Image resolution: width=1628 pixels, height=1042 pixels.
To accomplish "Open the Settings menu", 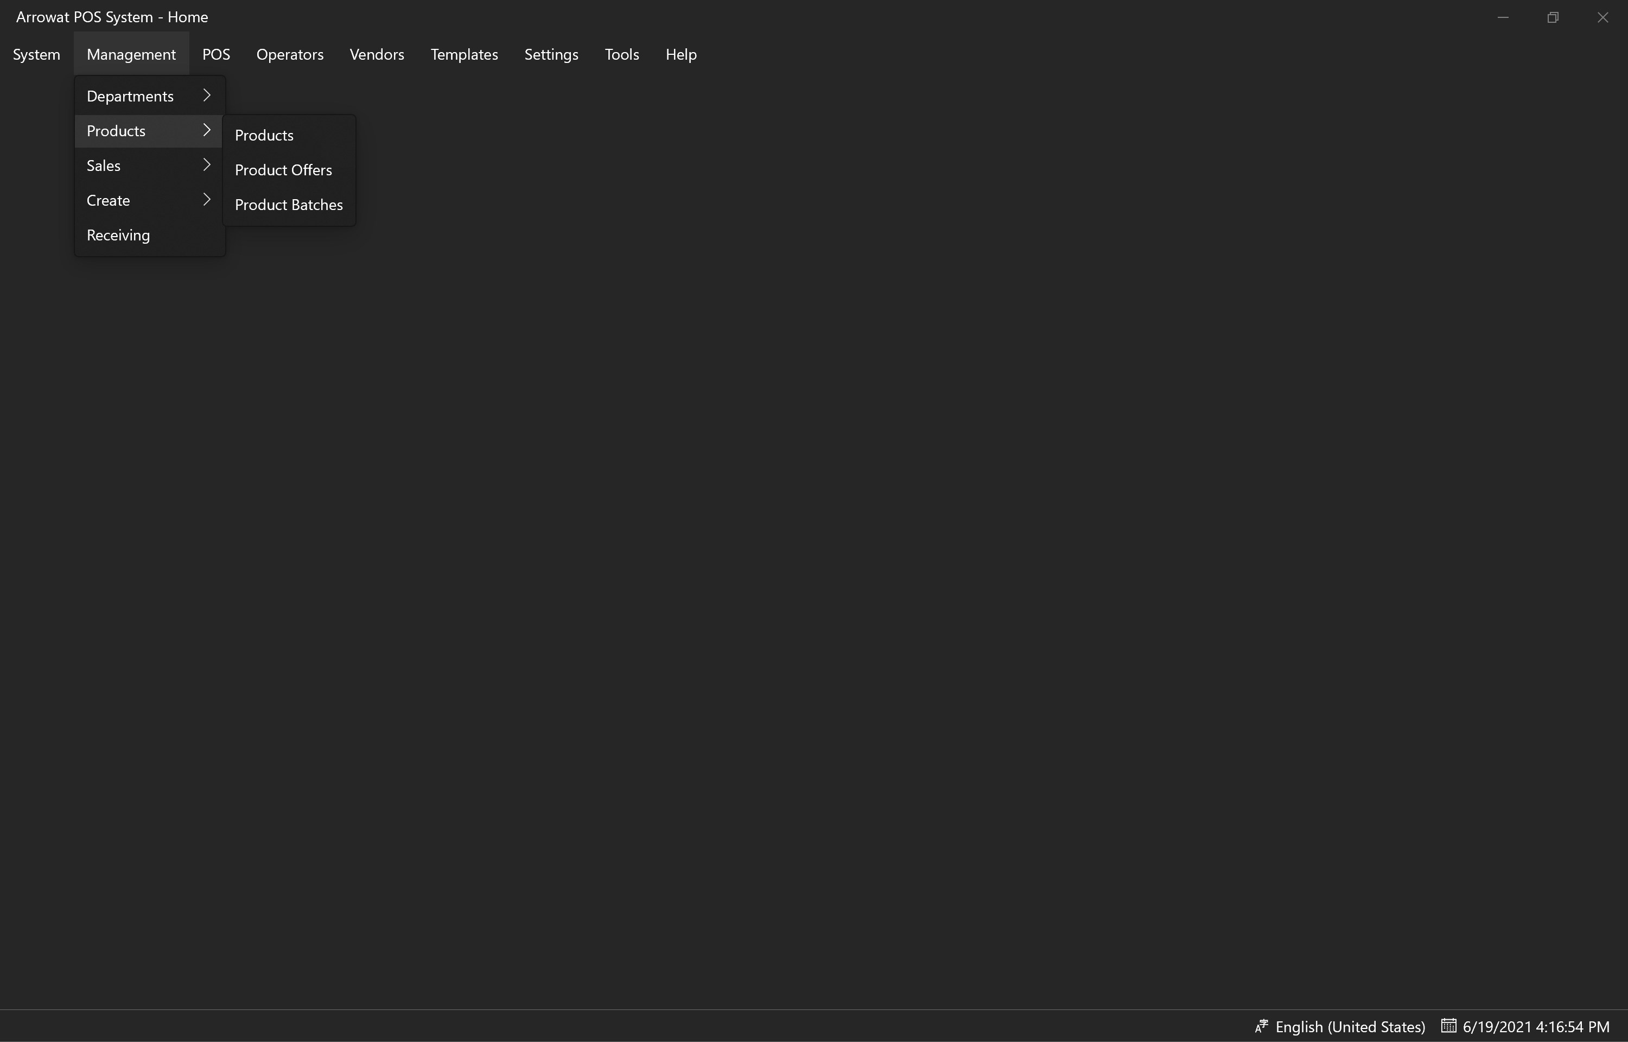I will point(551,54).
